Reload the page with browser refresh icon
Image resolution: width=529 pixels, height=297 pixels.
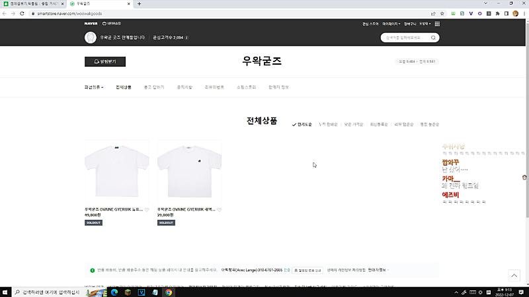coord(22,13)
